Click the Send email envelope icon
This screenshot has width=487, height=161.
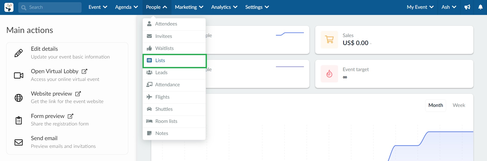pyautogui.click(x=19, y=142)
